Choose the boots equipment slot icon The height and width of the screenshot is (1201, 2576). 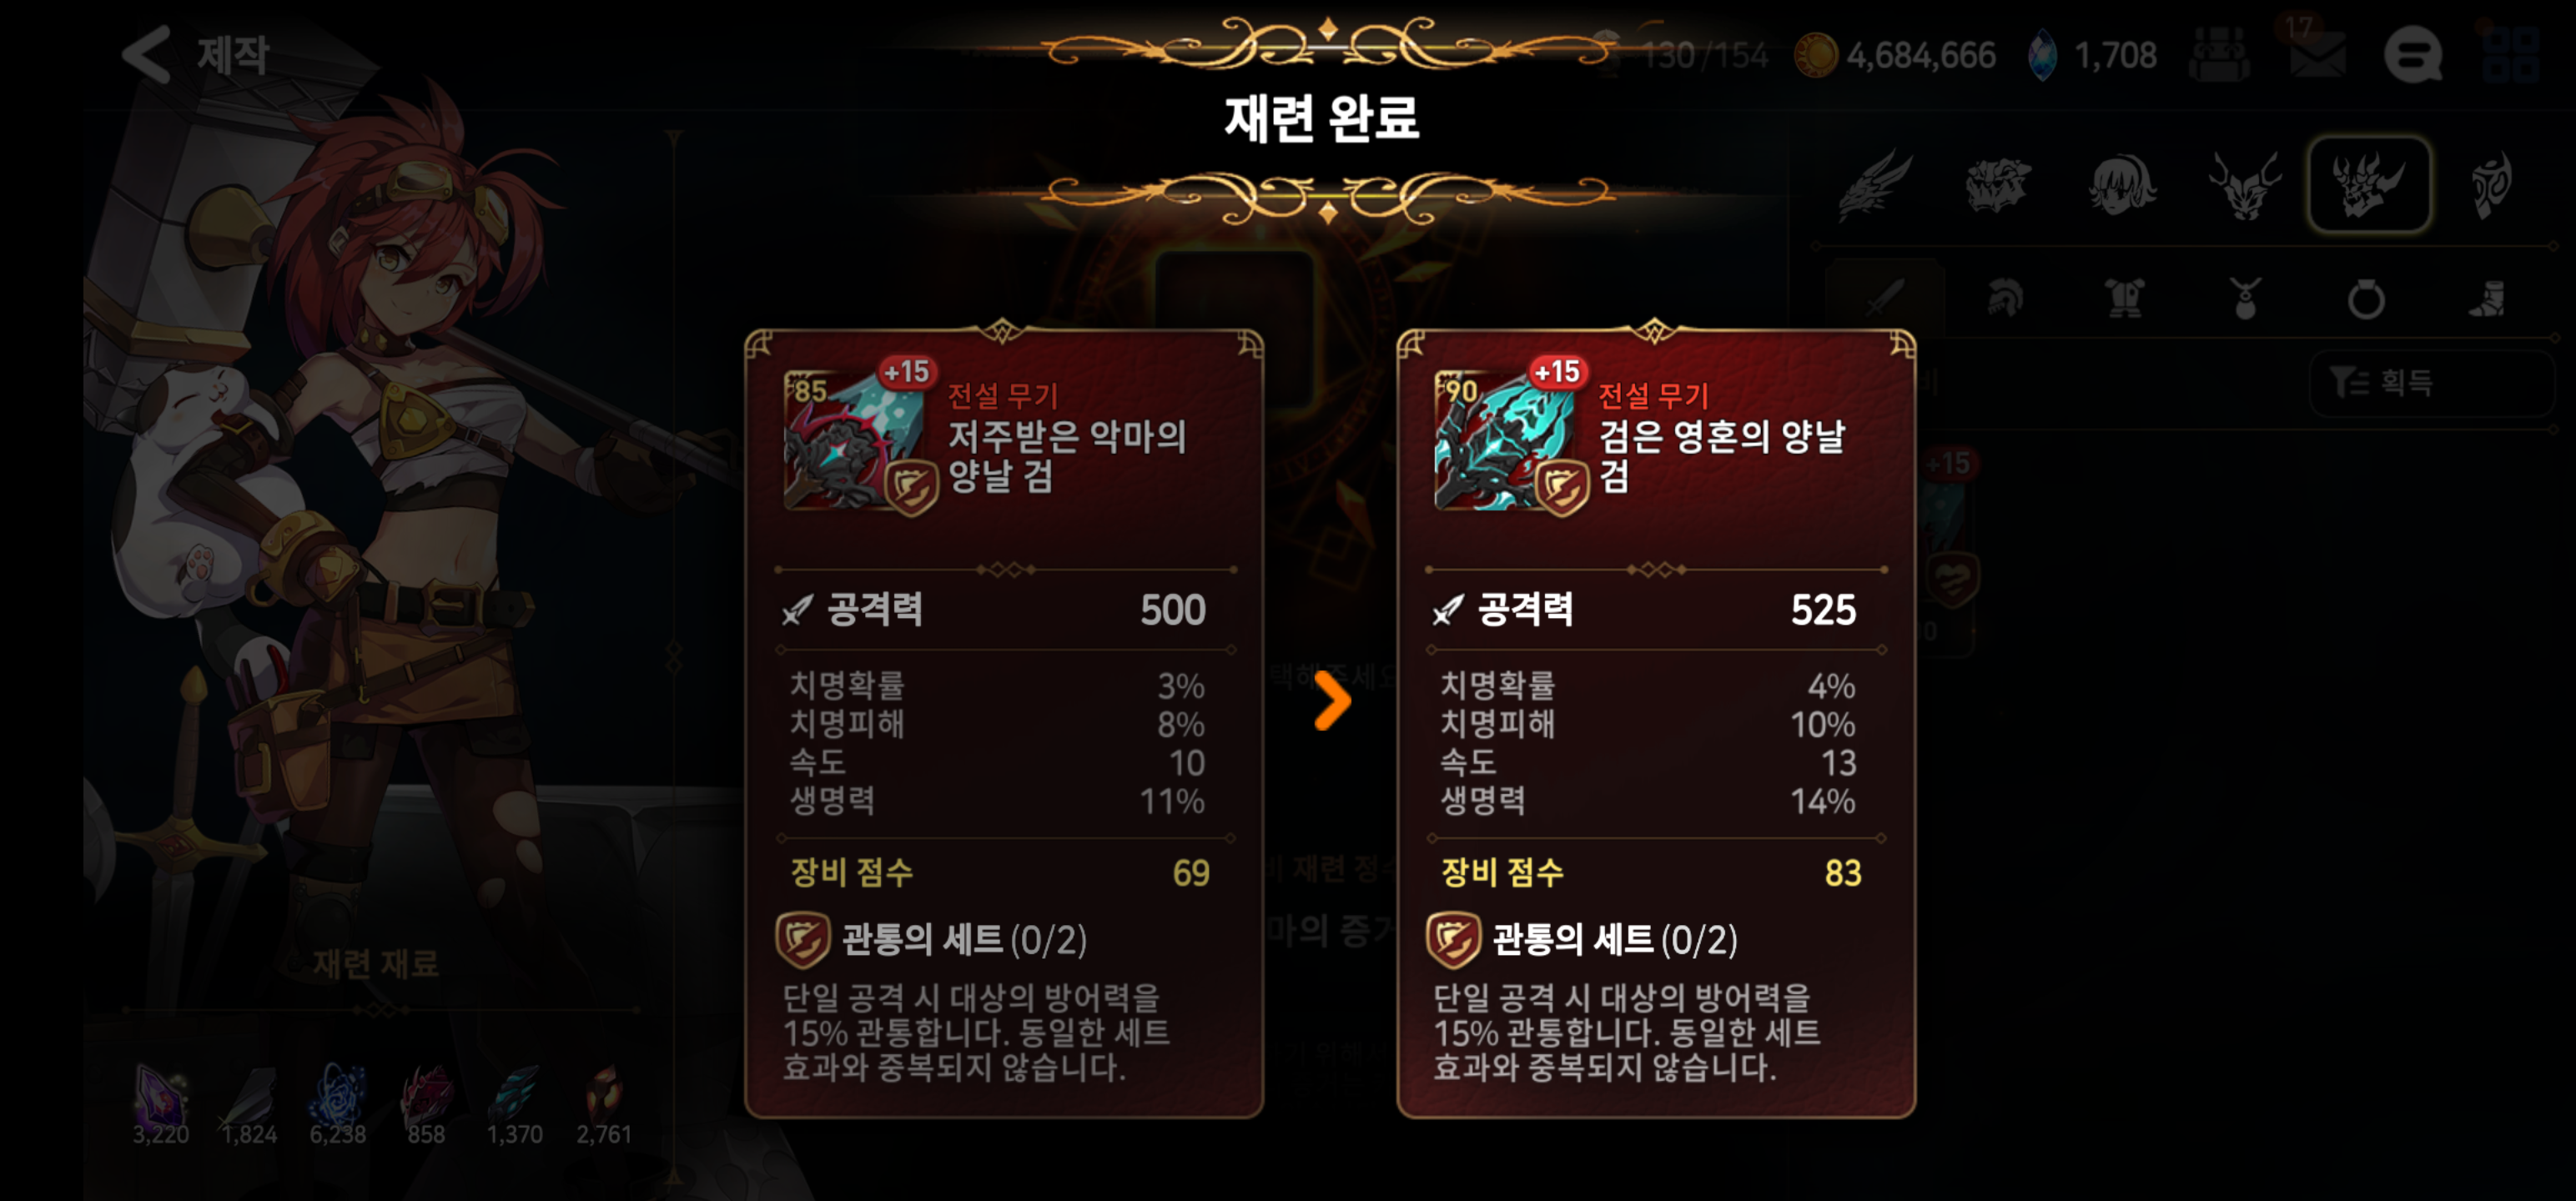tap(2487, 298)
